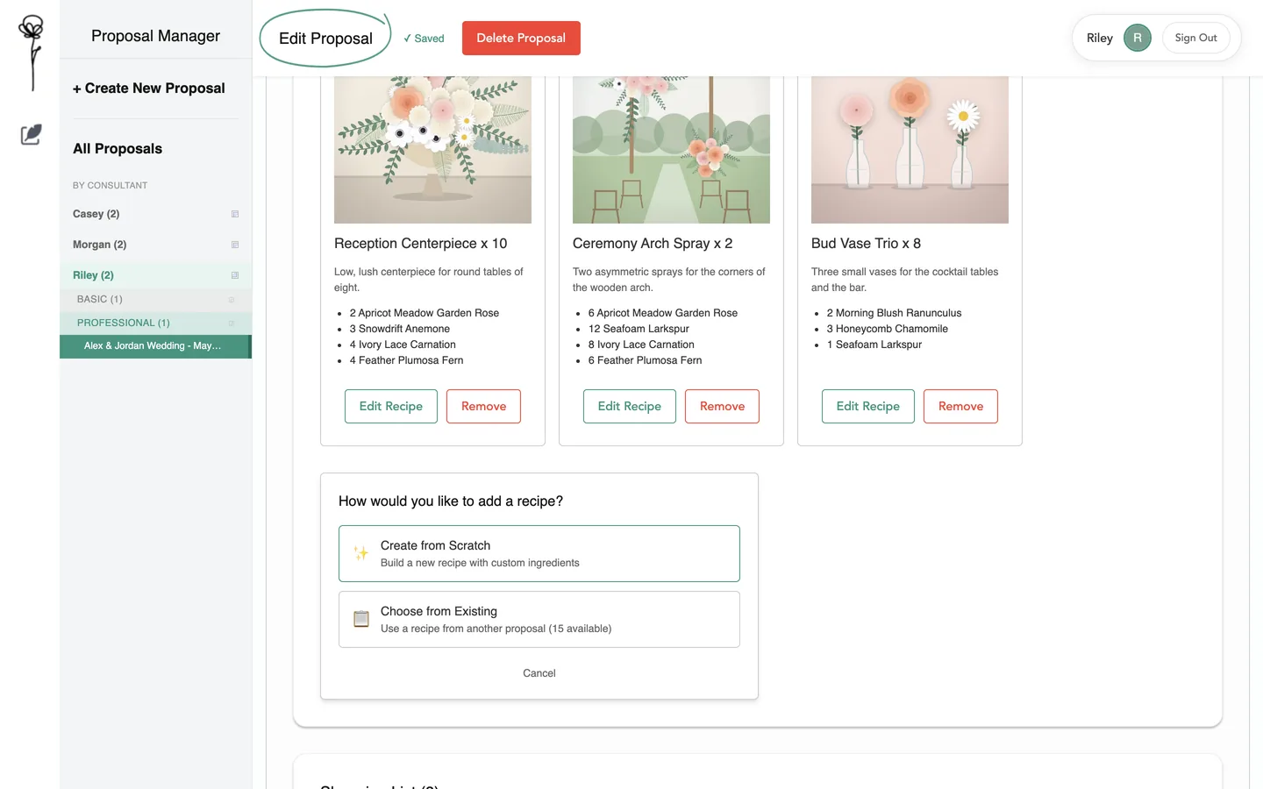The image size is (1263, 789).
Task: Click Create New Proposal
Action: click(x=149, y=89)
